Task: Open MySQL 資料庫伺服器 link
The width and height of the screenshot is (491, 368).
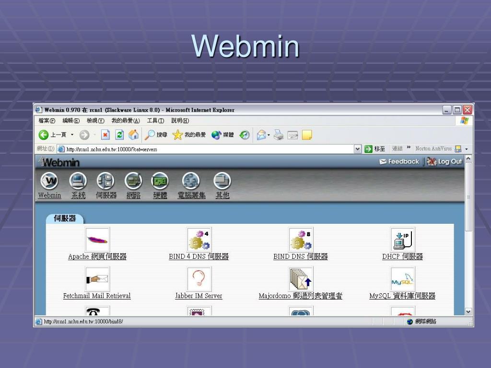Action: coord(402,296)
